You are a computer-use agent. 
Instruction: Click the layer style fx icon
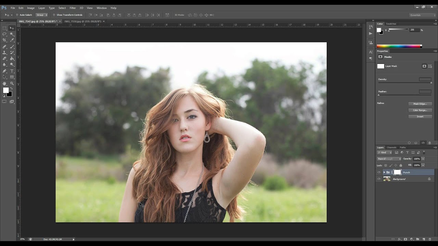point(400,239)
